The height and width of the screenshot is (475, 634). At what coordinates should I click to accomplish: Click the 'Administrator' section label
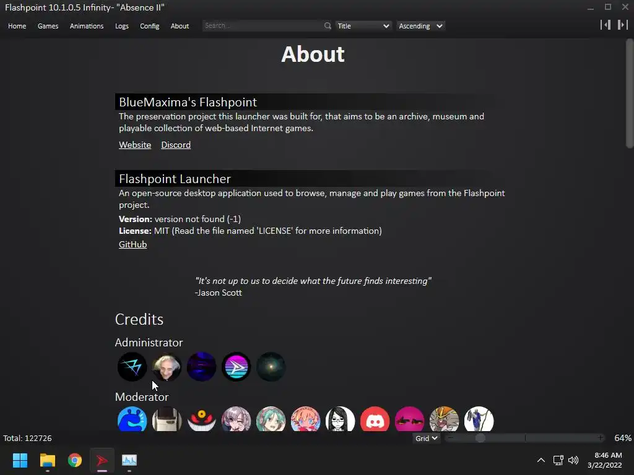click(149, 343)
